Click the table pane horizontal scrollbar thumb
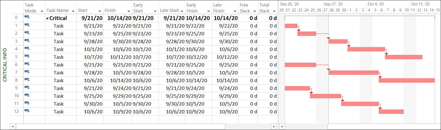This screenshot has width=441, height=130. 120,127
